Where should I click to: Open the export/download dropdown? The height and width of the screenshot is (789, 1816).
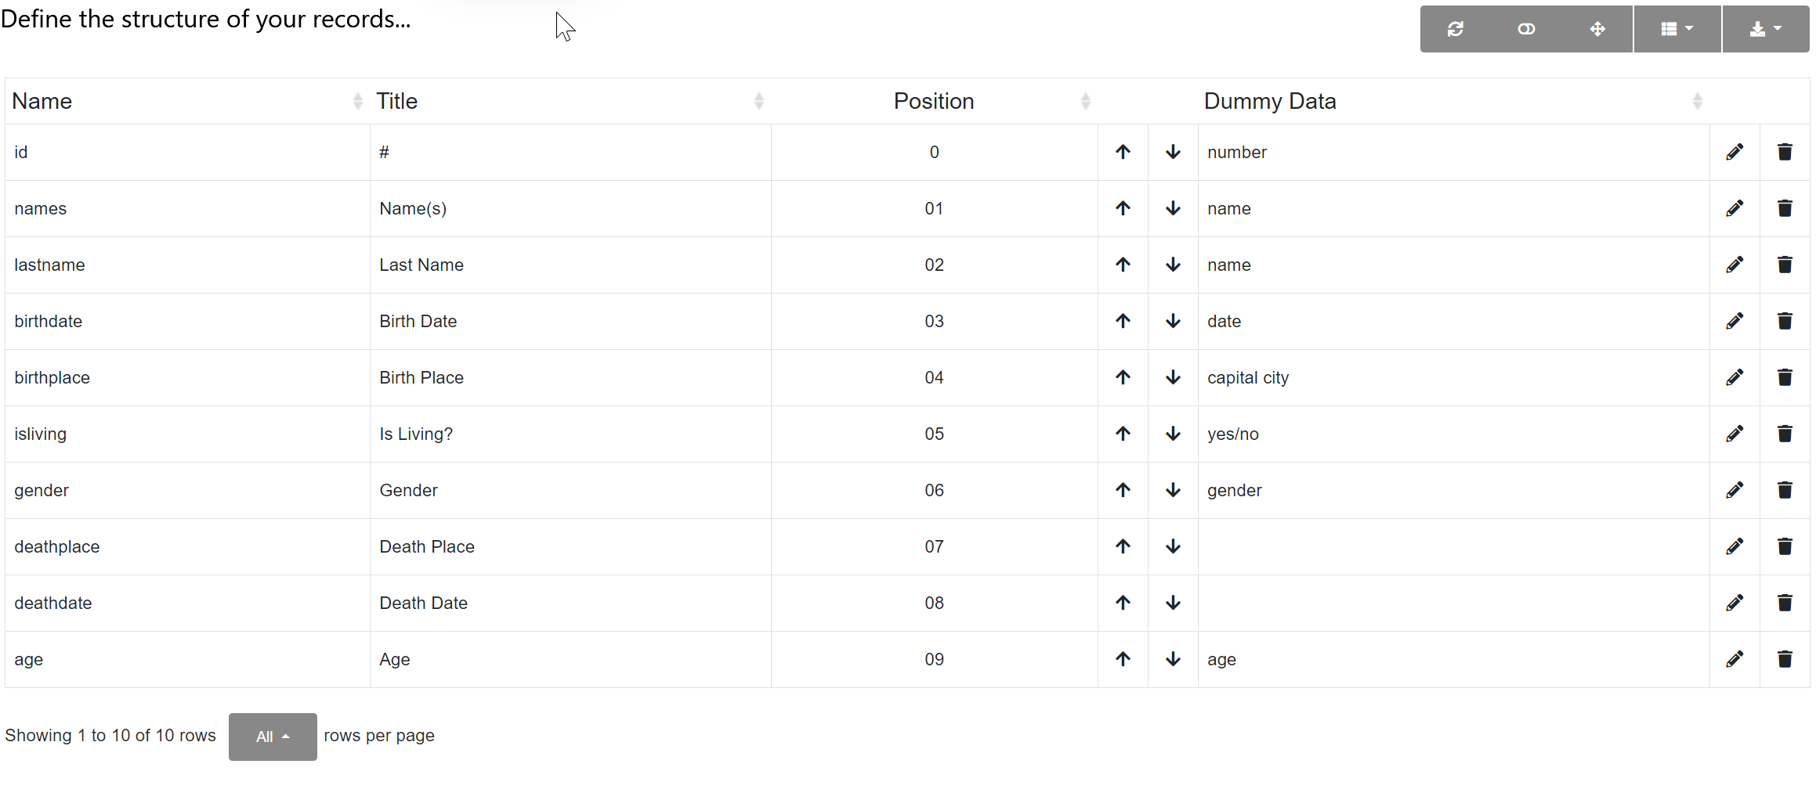[x=1765, y=29]
